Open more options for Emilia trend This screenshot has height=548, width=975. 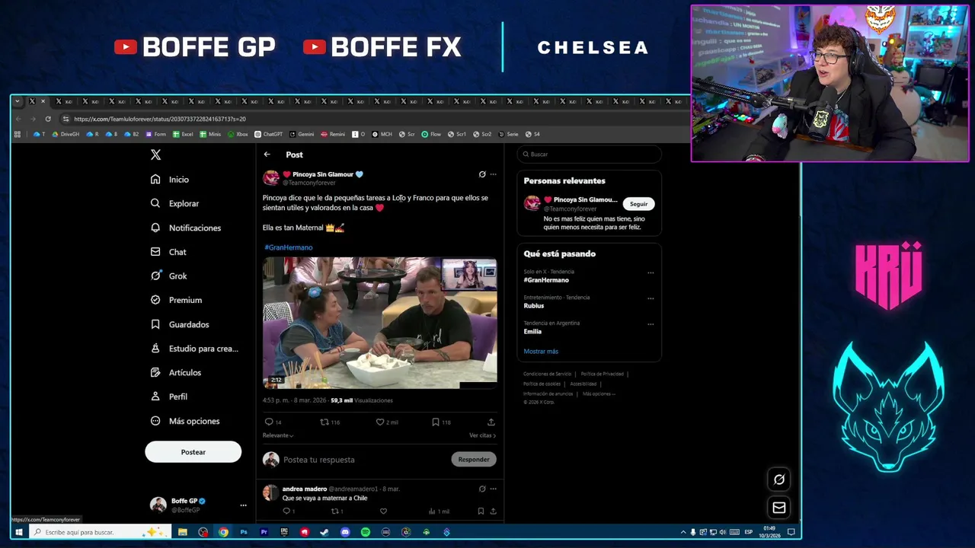tap(651, 324)
